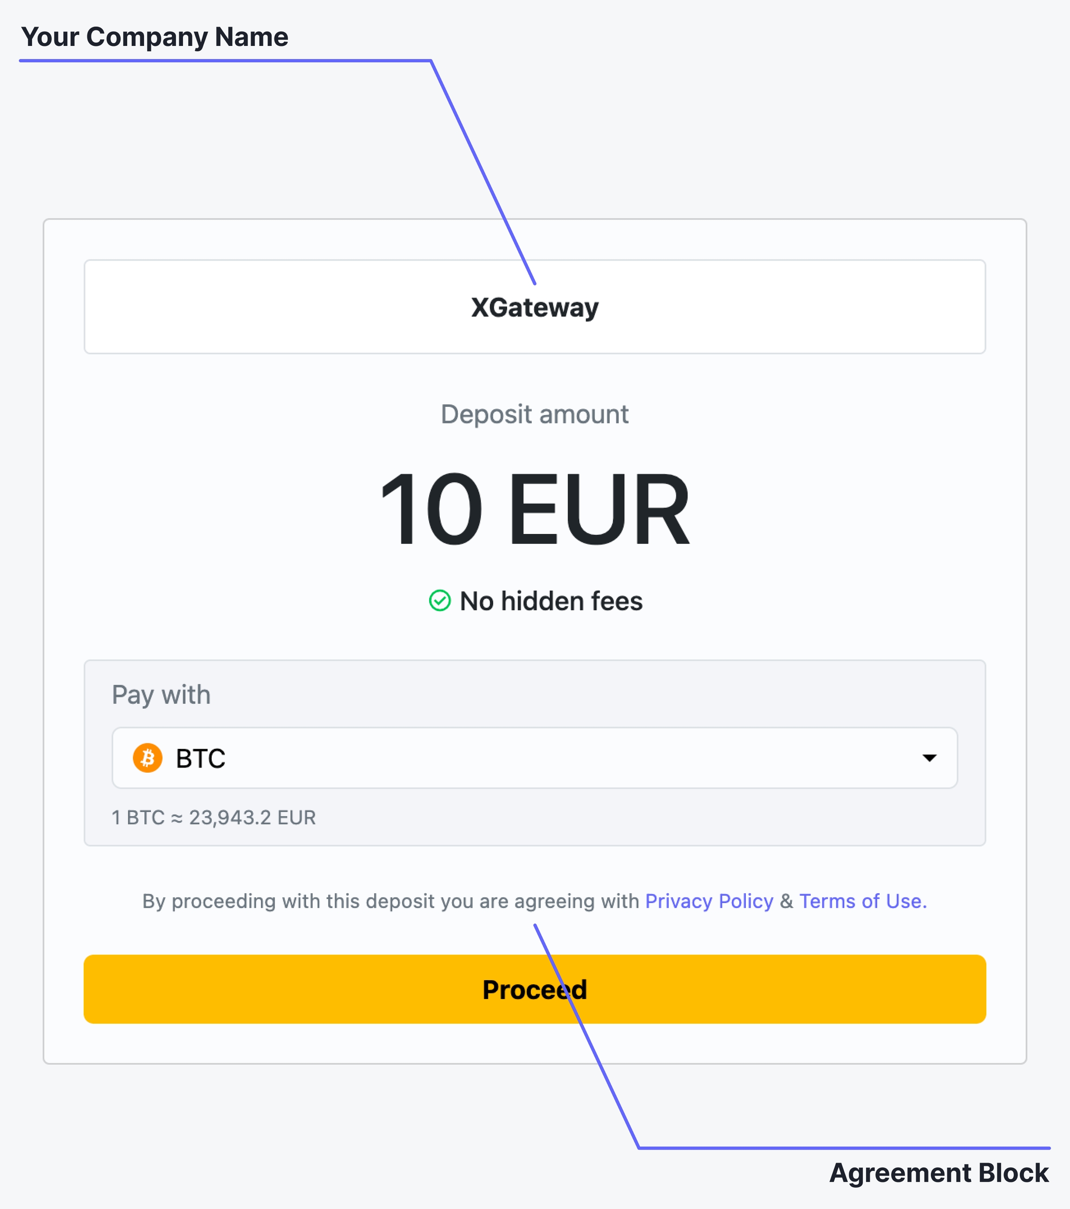
Task: Open the BTC pay-with selector
Action: [534, 758]
